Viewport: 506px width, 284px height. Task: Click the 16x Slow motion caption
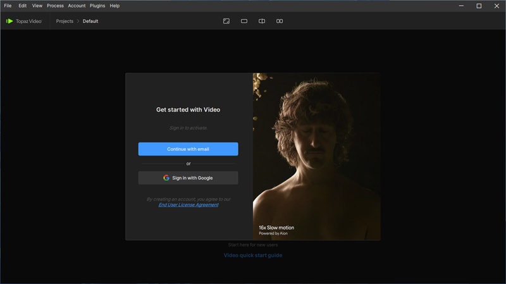coord(276,228)
